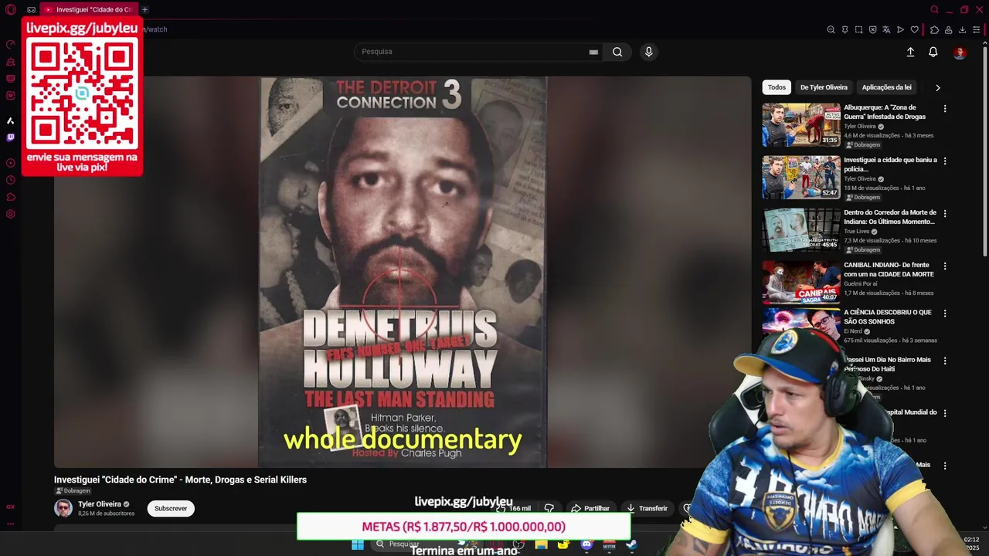Viewport: 989px width, 556px height.
Task: Click the on-screen keyboard icon in search box
Action: (x=593, y=52)
